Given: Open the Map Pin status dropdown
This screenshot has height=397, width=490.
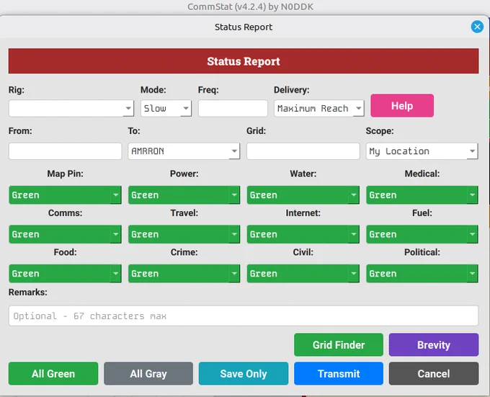Looking at the screenshot, I should [65, 195].
